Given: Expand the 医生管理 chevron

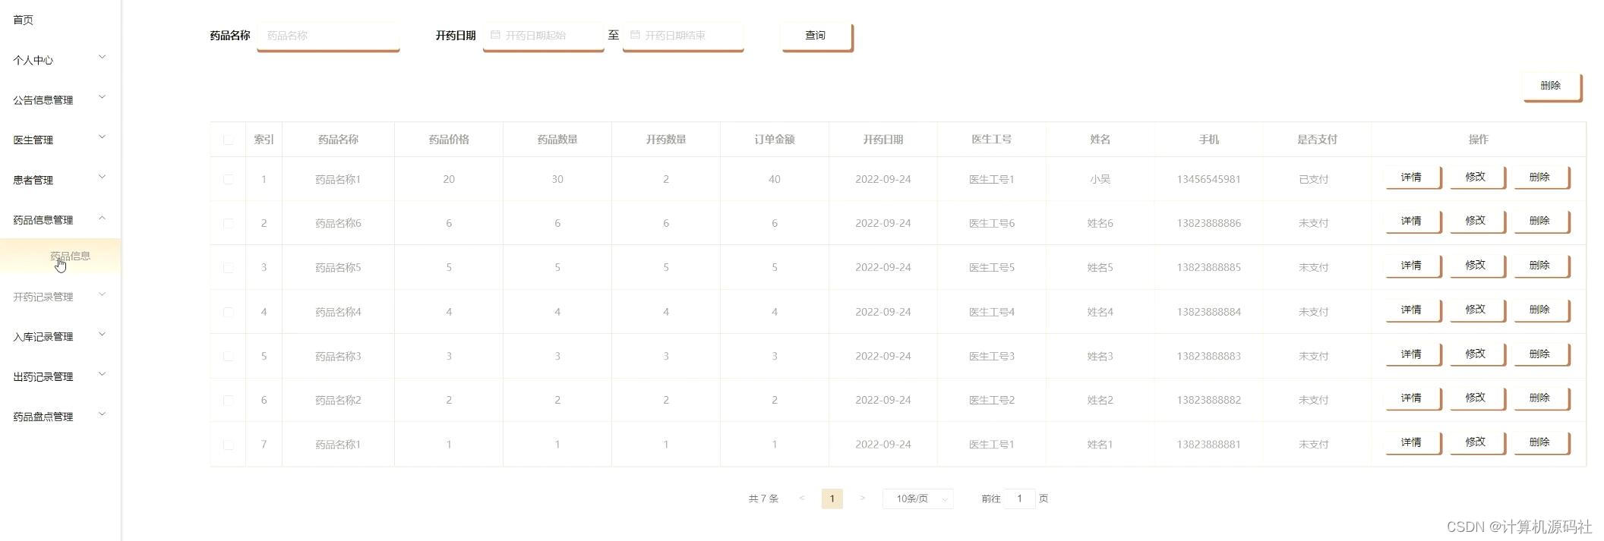Looking at the screenshot, I should (x=103, y=137).
